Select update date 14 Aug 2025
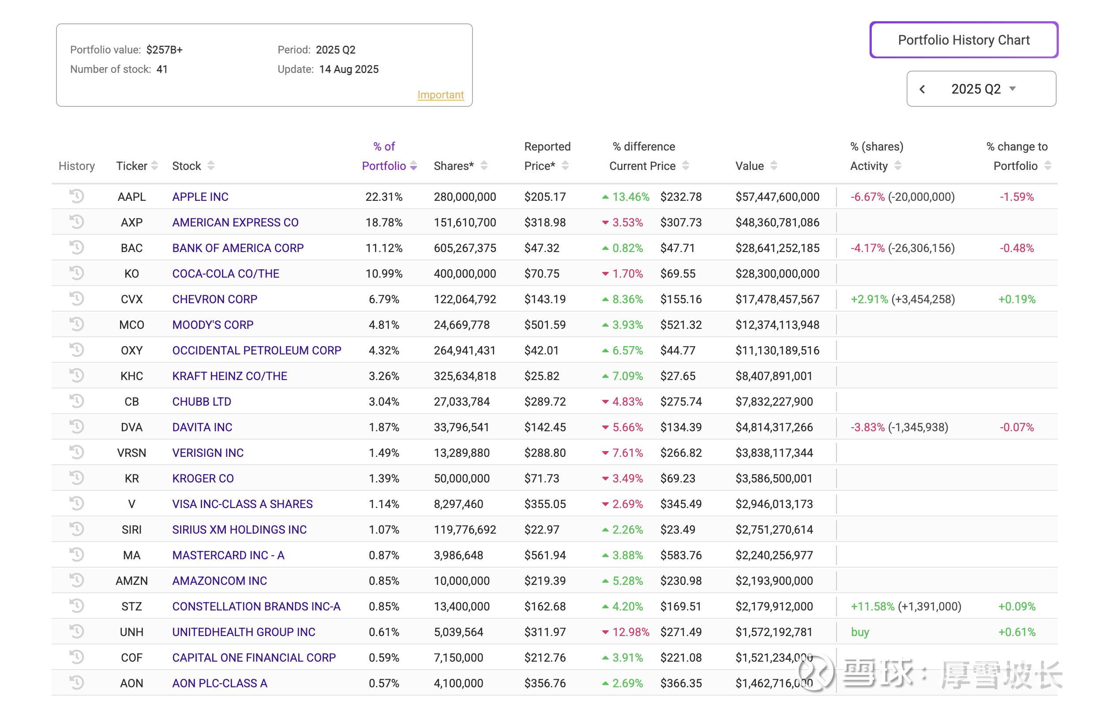Image resolution: width=1095 pixels, height=708 pixels. (349, 69)
